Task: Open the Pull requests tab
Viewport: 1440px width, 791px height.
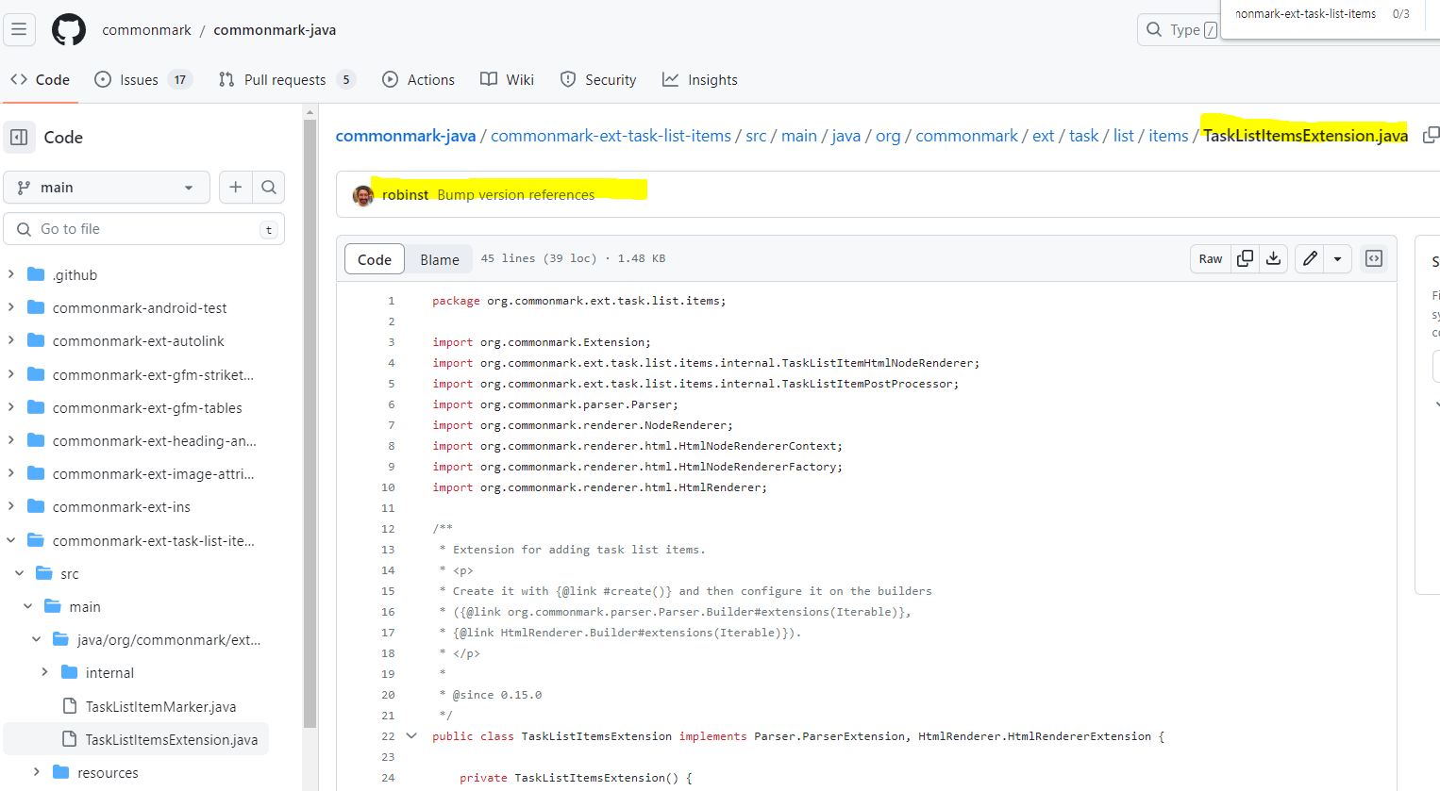Action: pyautogui.click(x=286, y=80)
